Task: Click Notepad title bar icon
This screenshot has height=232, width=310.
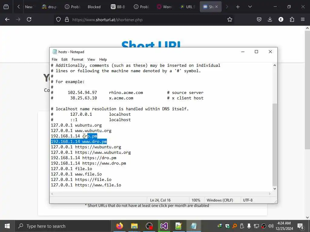Action: click(54, 52)
